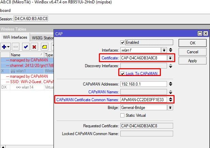Image resolution: width=210 pixels, height=148 pixels.
Task: Click CAPsMAN Certificate Common Names up-down arrows
Action: tap(170, 99)
